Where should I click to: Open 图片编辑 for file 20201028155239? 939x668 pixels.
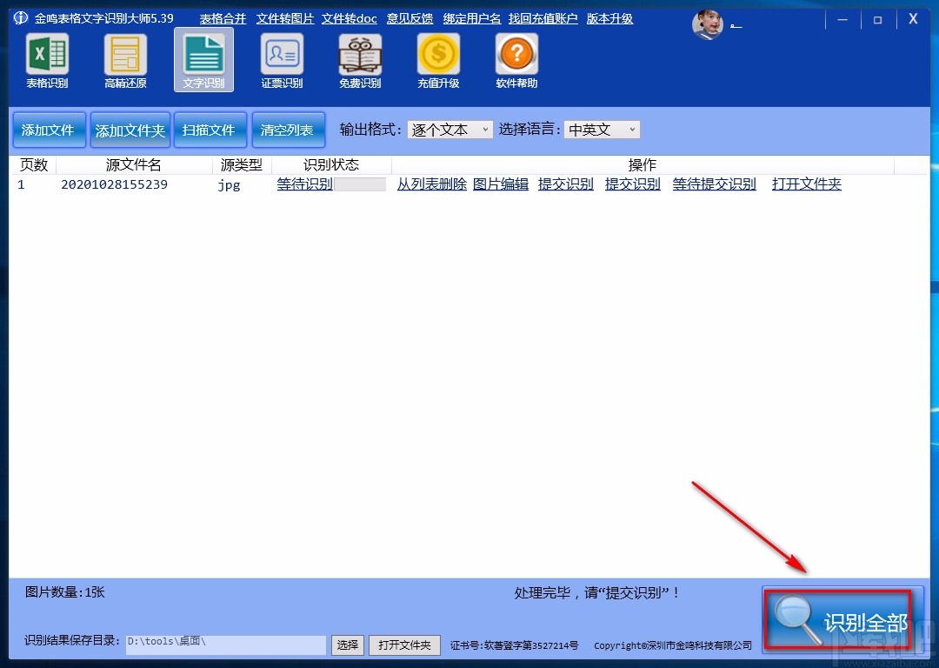[x=501, y=184]
